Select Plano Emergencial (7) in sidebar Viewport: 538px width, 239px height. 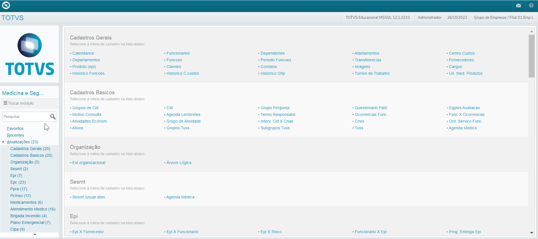(30, 222)
